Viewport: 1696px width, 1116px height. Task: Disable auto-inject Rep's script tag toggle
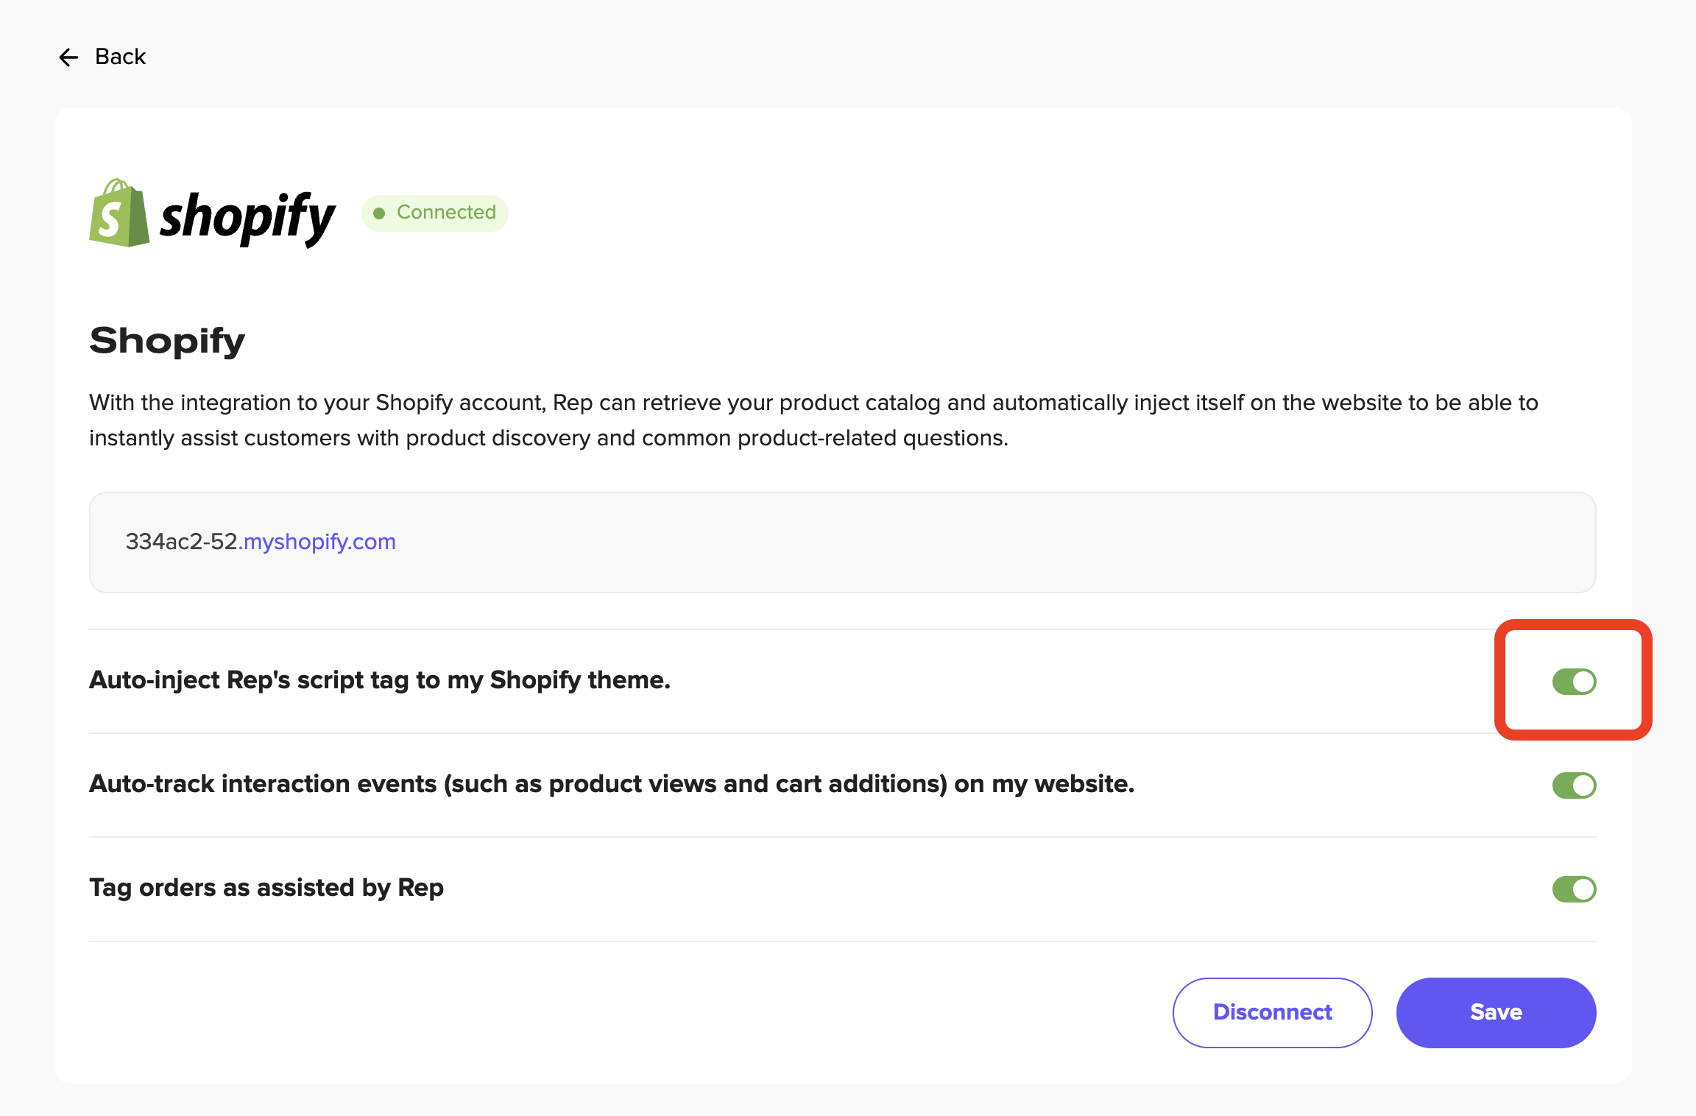(1574, 682)
